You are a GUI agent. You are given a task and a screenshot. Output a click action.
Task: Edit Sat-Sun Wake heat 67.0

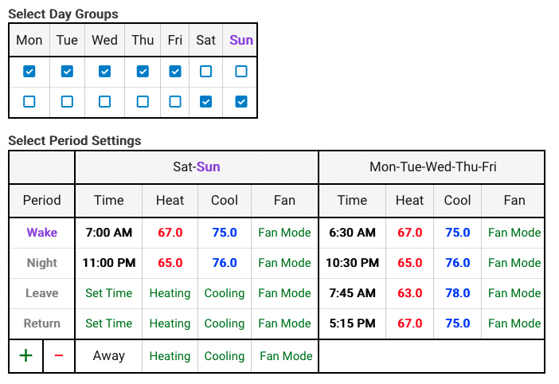[x=170, y=233]
